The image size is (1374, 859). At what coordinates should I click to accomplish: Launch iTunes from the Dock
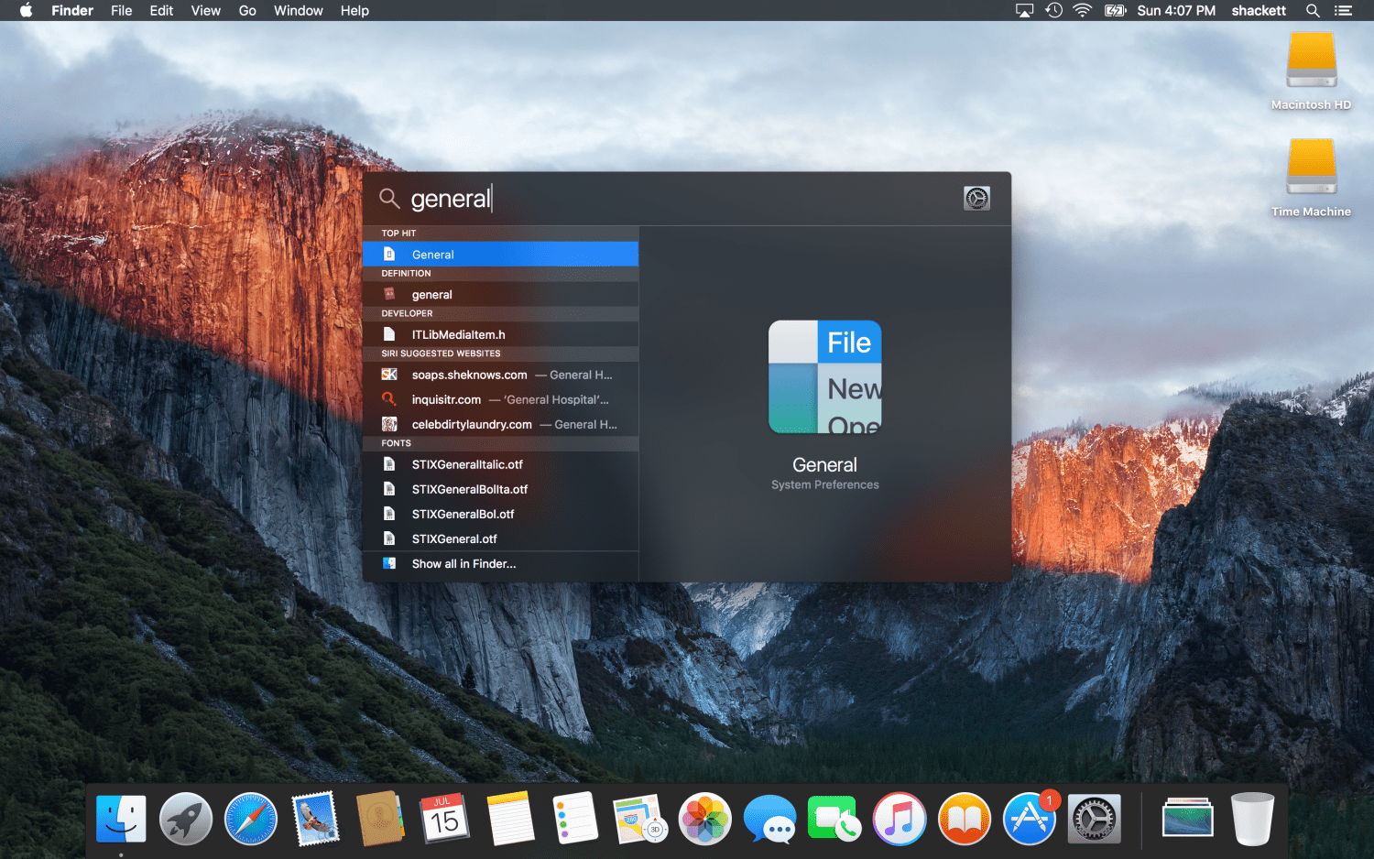899,818
